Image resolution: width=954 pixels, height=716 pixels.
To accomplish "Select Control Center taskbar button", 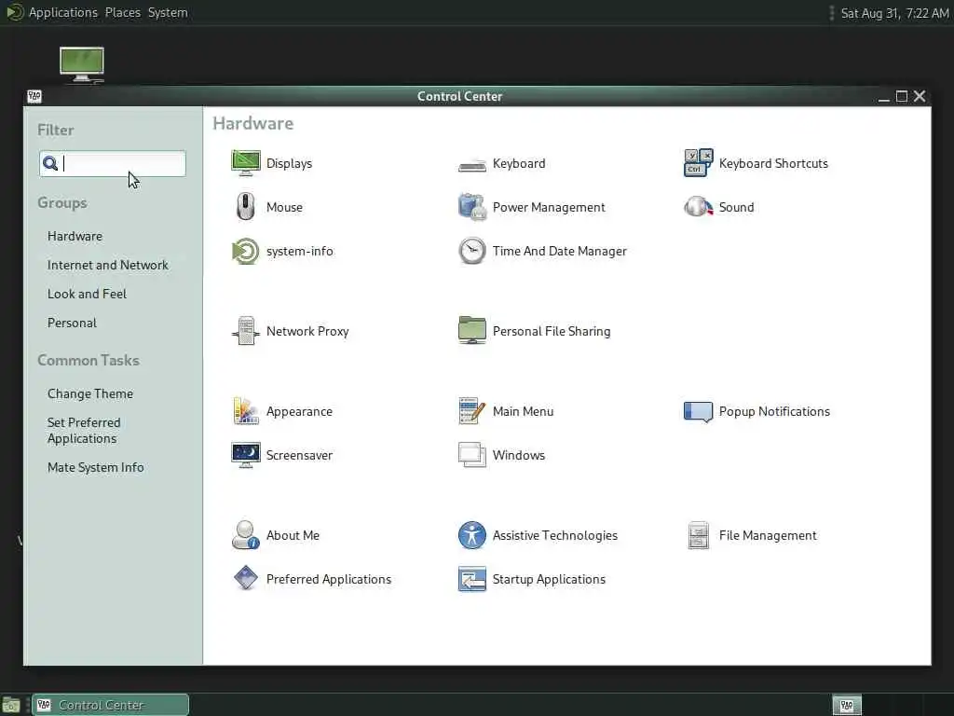I will click(110, 705).
